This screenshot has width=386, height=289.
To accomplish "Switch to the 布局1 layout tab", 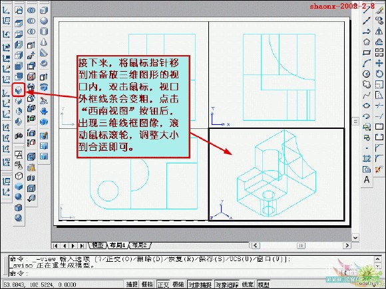I will tap(118, 245).
